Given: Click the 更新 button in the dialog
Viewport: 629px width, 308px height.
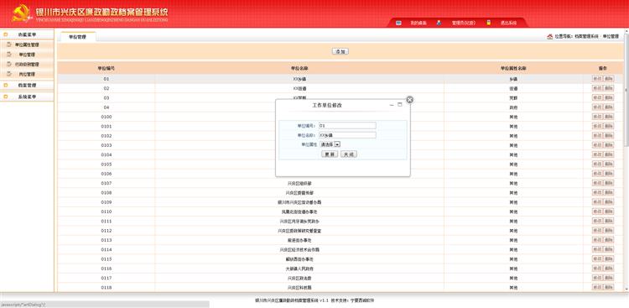Looking at the screenshot, I should click(x=330, y=154).
